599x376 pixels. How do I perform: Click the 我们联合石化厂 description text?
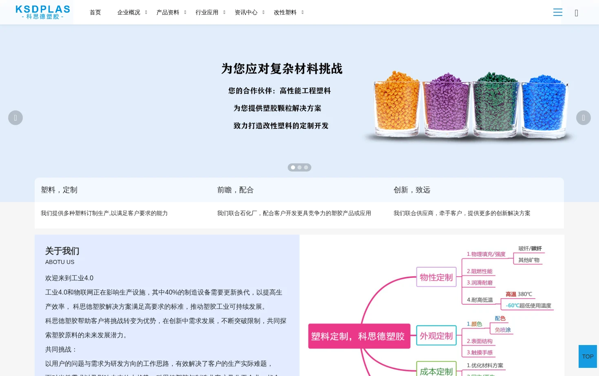pyautogui.click(x=294, y=213)
